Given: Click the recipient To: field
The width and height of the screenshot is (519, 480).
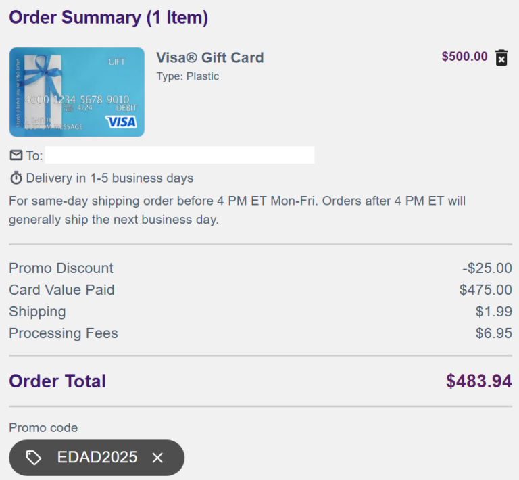Looking at the screenshot, I should (x=179, y=155).
